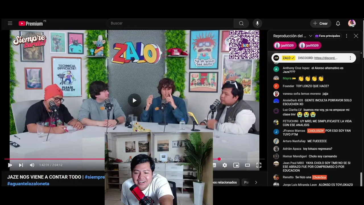Click the Mayra author name
The height and width of the screenshot is (205, 364).
click(287, 78)
